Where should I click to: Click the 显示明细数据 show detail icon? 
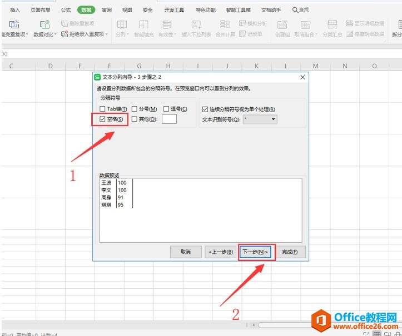(x=349, y=23)
